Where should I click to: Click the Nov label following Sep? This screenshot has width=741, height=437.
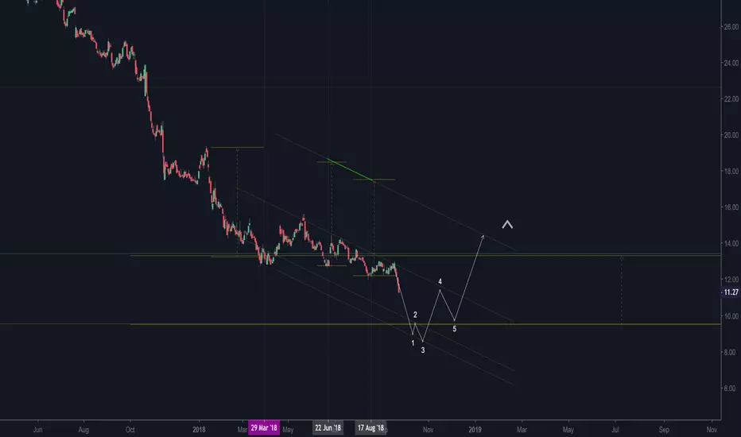click(x=712, y=429)
